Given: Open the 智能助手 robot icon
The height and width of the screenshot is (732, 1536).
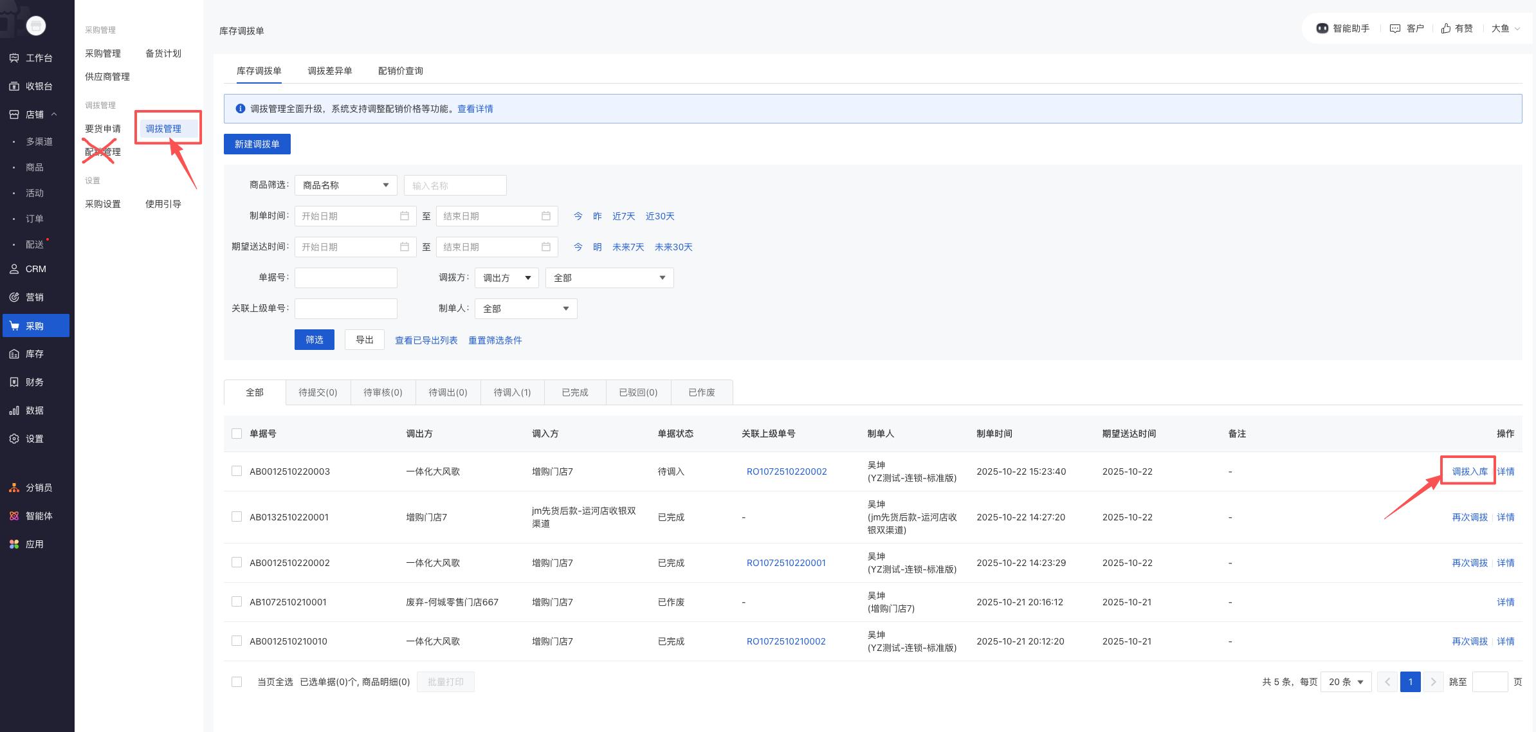Looking at the screenshot, I should [x=1322, y=28].
